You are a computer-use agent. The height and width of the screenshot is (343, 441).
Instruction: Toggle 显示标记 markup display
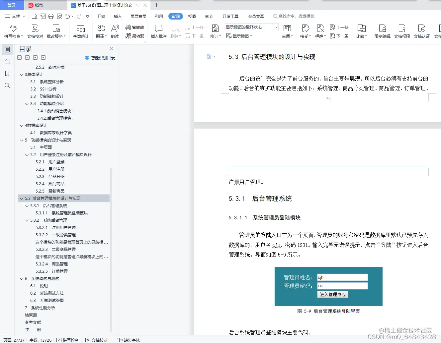pos(239,36)
